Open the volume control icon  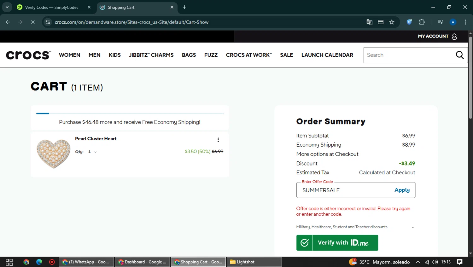click(x=435, y=262)
